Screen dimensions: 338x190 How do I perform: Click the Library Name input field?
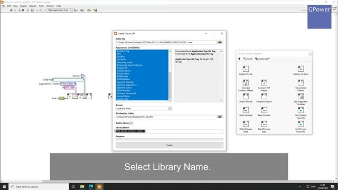click(x=170, y=131)
